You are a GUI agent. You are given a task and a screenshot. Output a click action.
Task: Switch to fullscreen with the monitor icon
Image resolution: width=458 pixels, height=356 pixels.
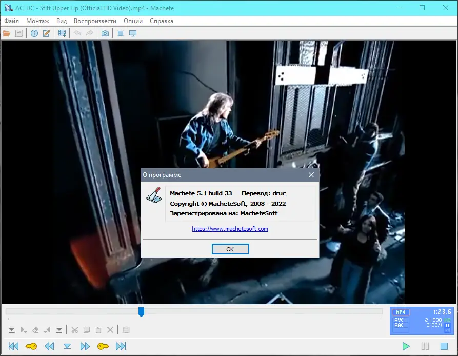[x=133, y=33]
